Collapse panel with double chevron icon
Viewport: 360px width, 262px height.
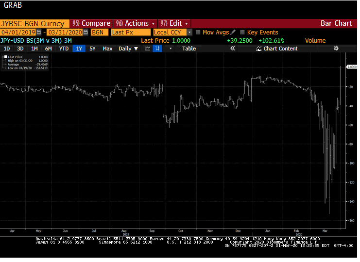pyautogui.click(x=233, y=49)
